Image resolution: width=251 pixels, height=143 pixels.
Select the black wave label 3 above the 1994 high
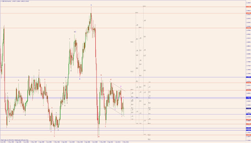[18, 80]
